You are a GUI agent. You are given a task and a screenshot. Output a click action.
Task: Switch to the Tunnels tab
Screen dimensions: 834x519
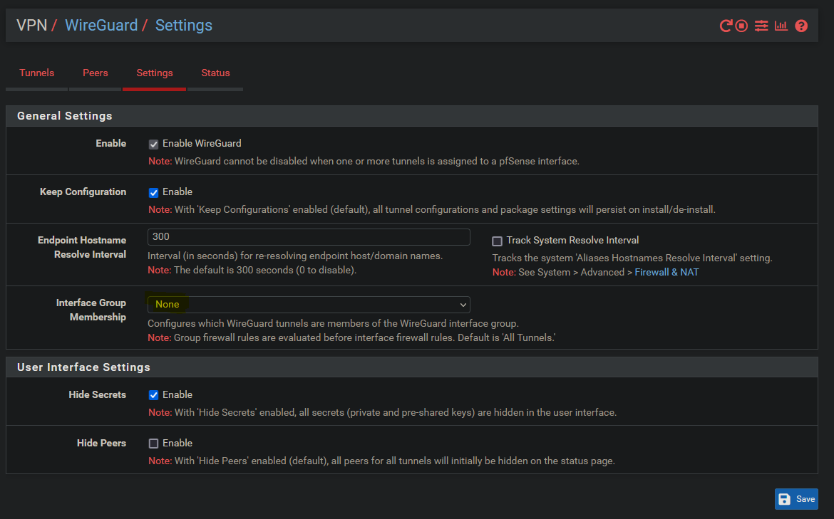pos(36,73)
